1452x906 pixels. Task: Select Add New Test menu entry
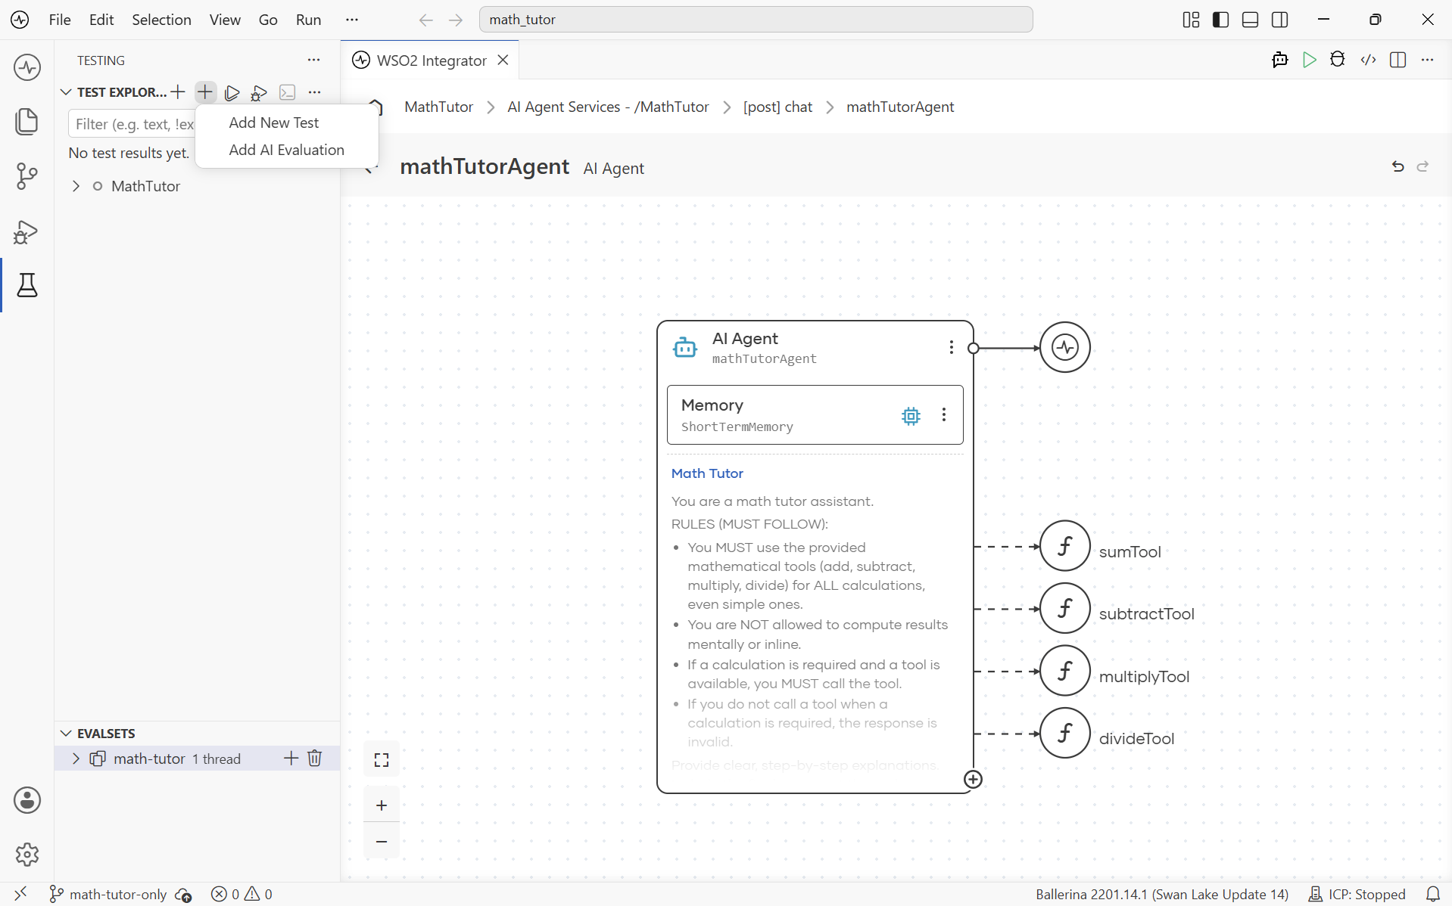(274, 123)
